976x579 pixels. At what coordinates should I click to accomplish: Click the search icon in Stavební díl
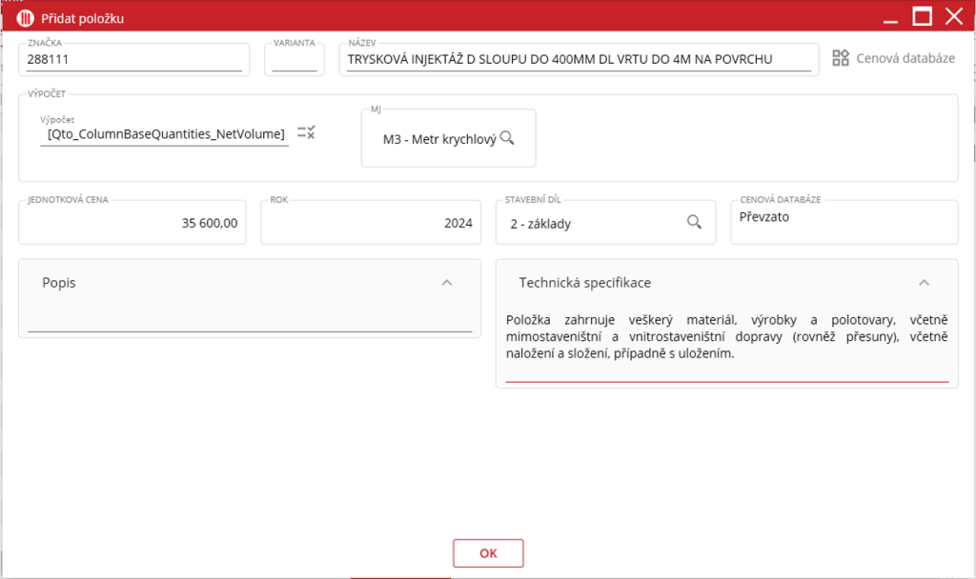tap(695, 222)
